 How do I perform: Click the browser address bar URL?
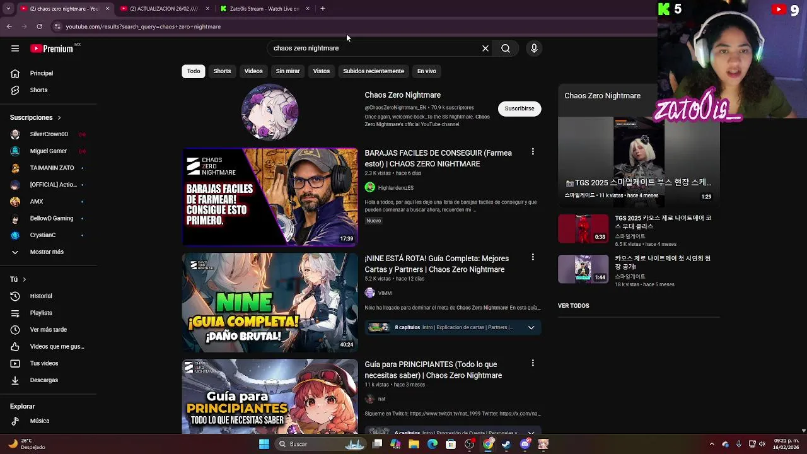pos(143,26)
